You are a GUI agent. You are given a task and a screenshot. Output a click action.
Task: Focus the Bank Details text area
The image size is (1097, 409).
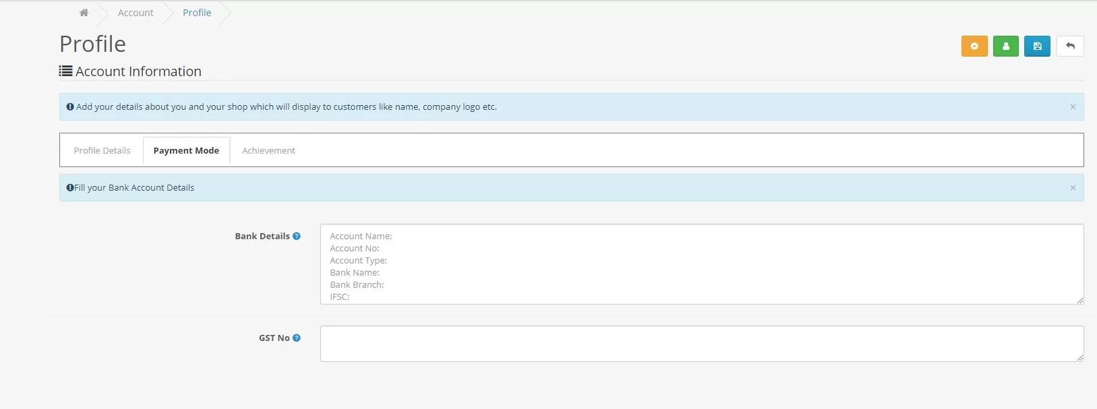click(701, 264)
